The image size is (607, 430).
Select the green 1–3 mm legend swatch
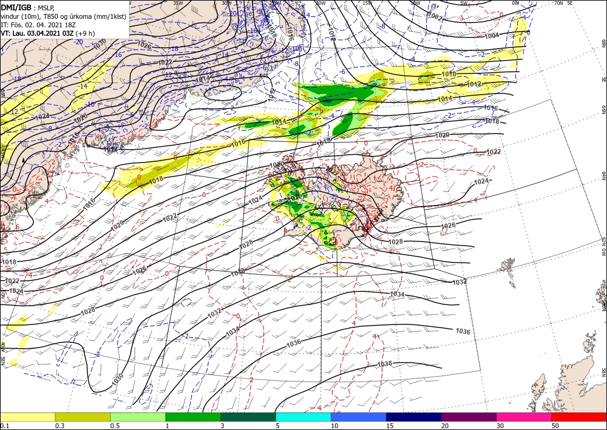pyautogui.click(x=193, y=417)
